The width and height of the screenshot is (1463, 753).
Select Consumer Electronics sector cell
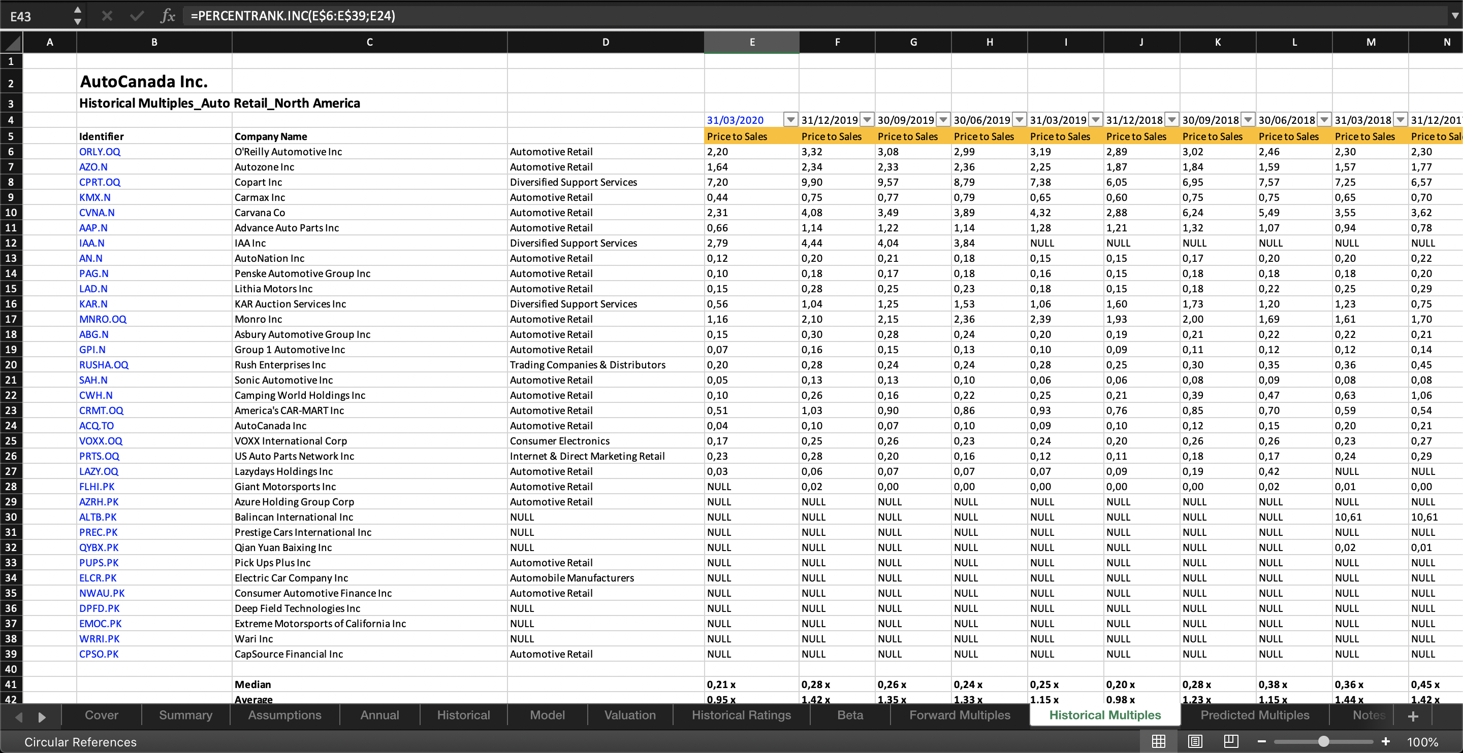(x=606, y=441)
